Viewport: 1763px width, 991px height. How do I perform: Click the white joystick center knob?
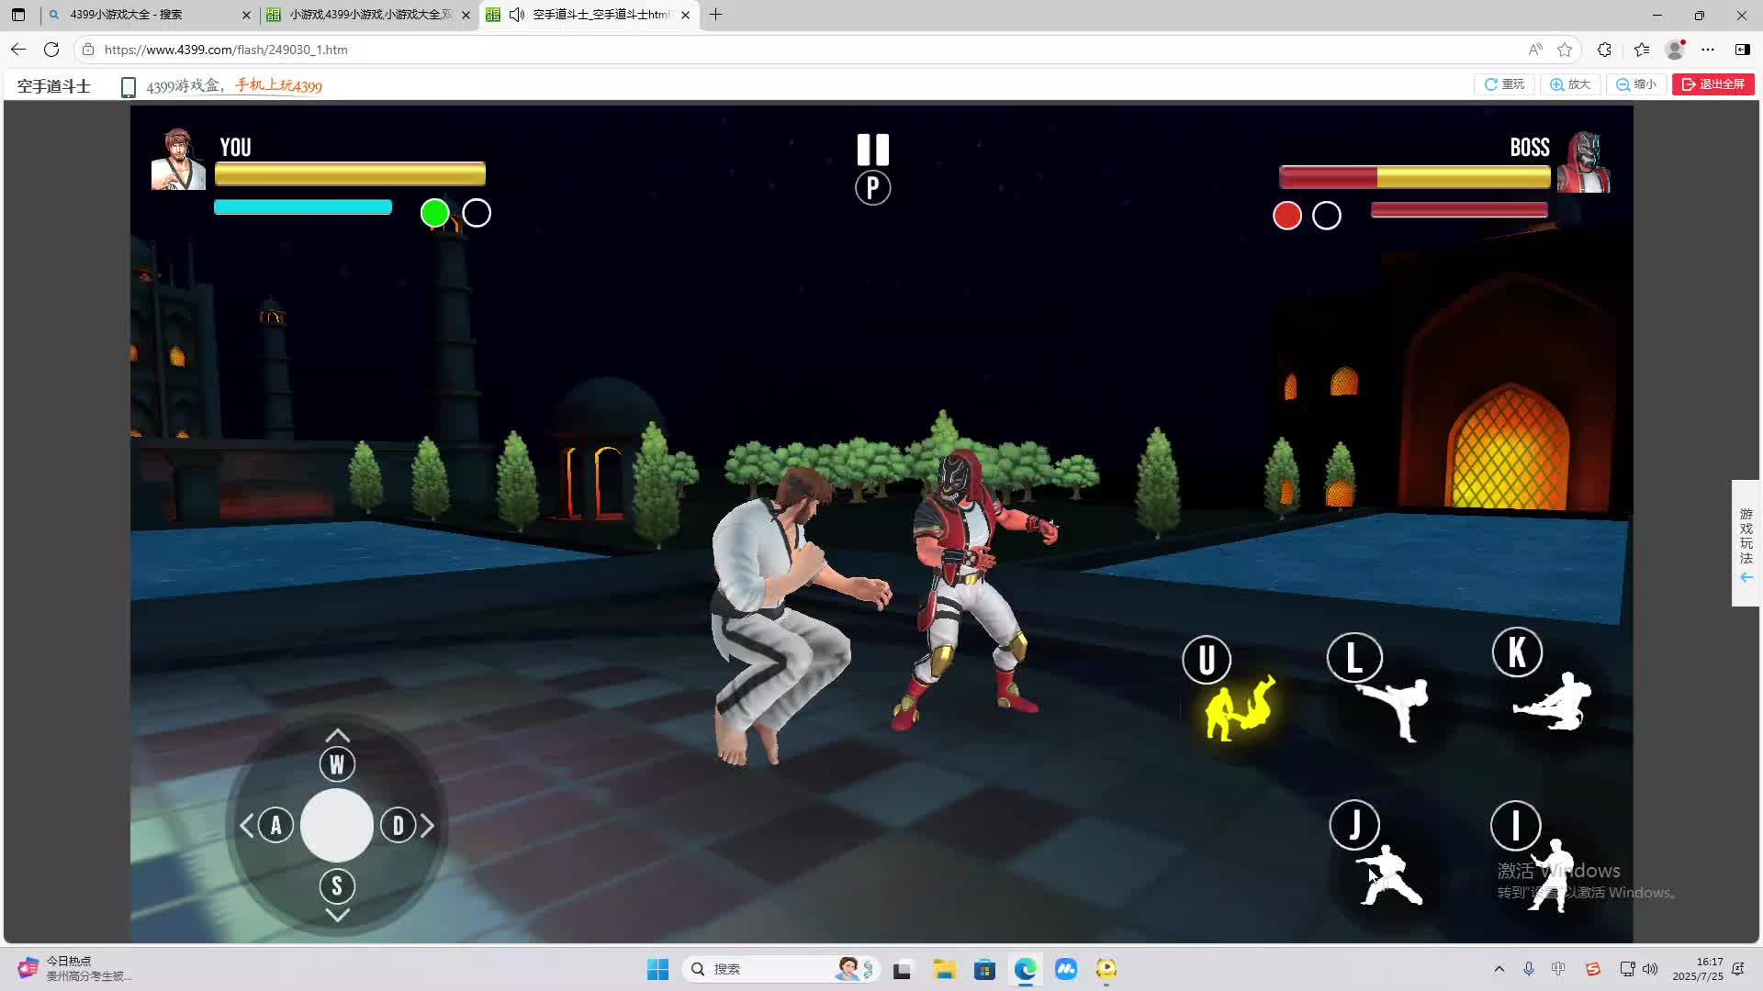tap(337, 825)
